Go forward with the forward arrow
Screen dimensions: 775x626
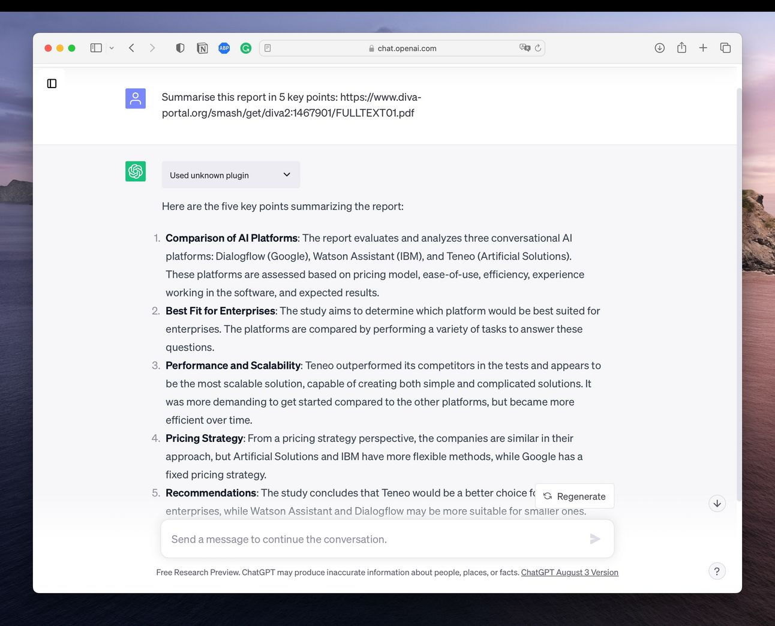[152, 48]
